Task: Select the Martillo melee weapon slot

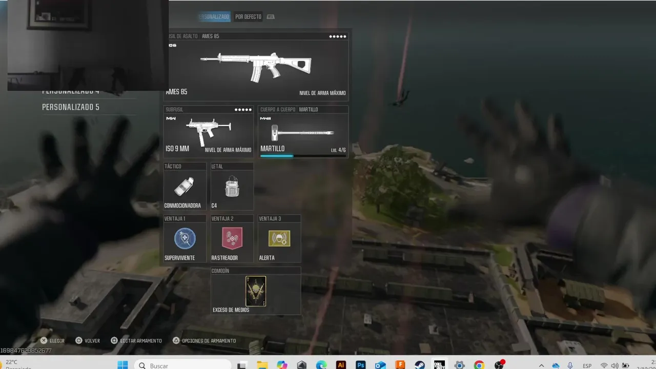Action: (303, 132)
